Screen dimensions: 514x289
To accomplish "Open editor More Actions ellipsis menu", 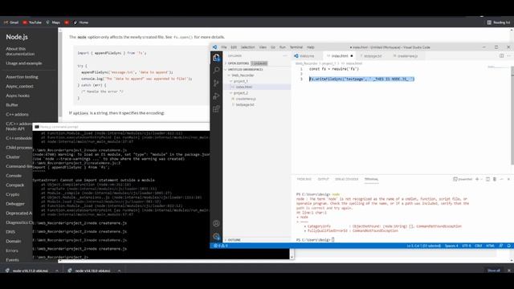I will pyautogui.click(x=508, y=55).
